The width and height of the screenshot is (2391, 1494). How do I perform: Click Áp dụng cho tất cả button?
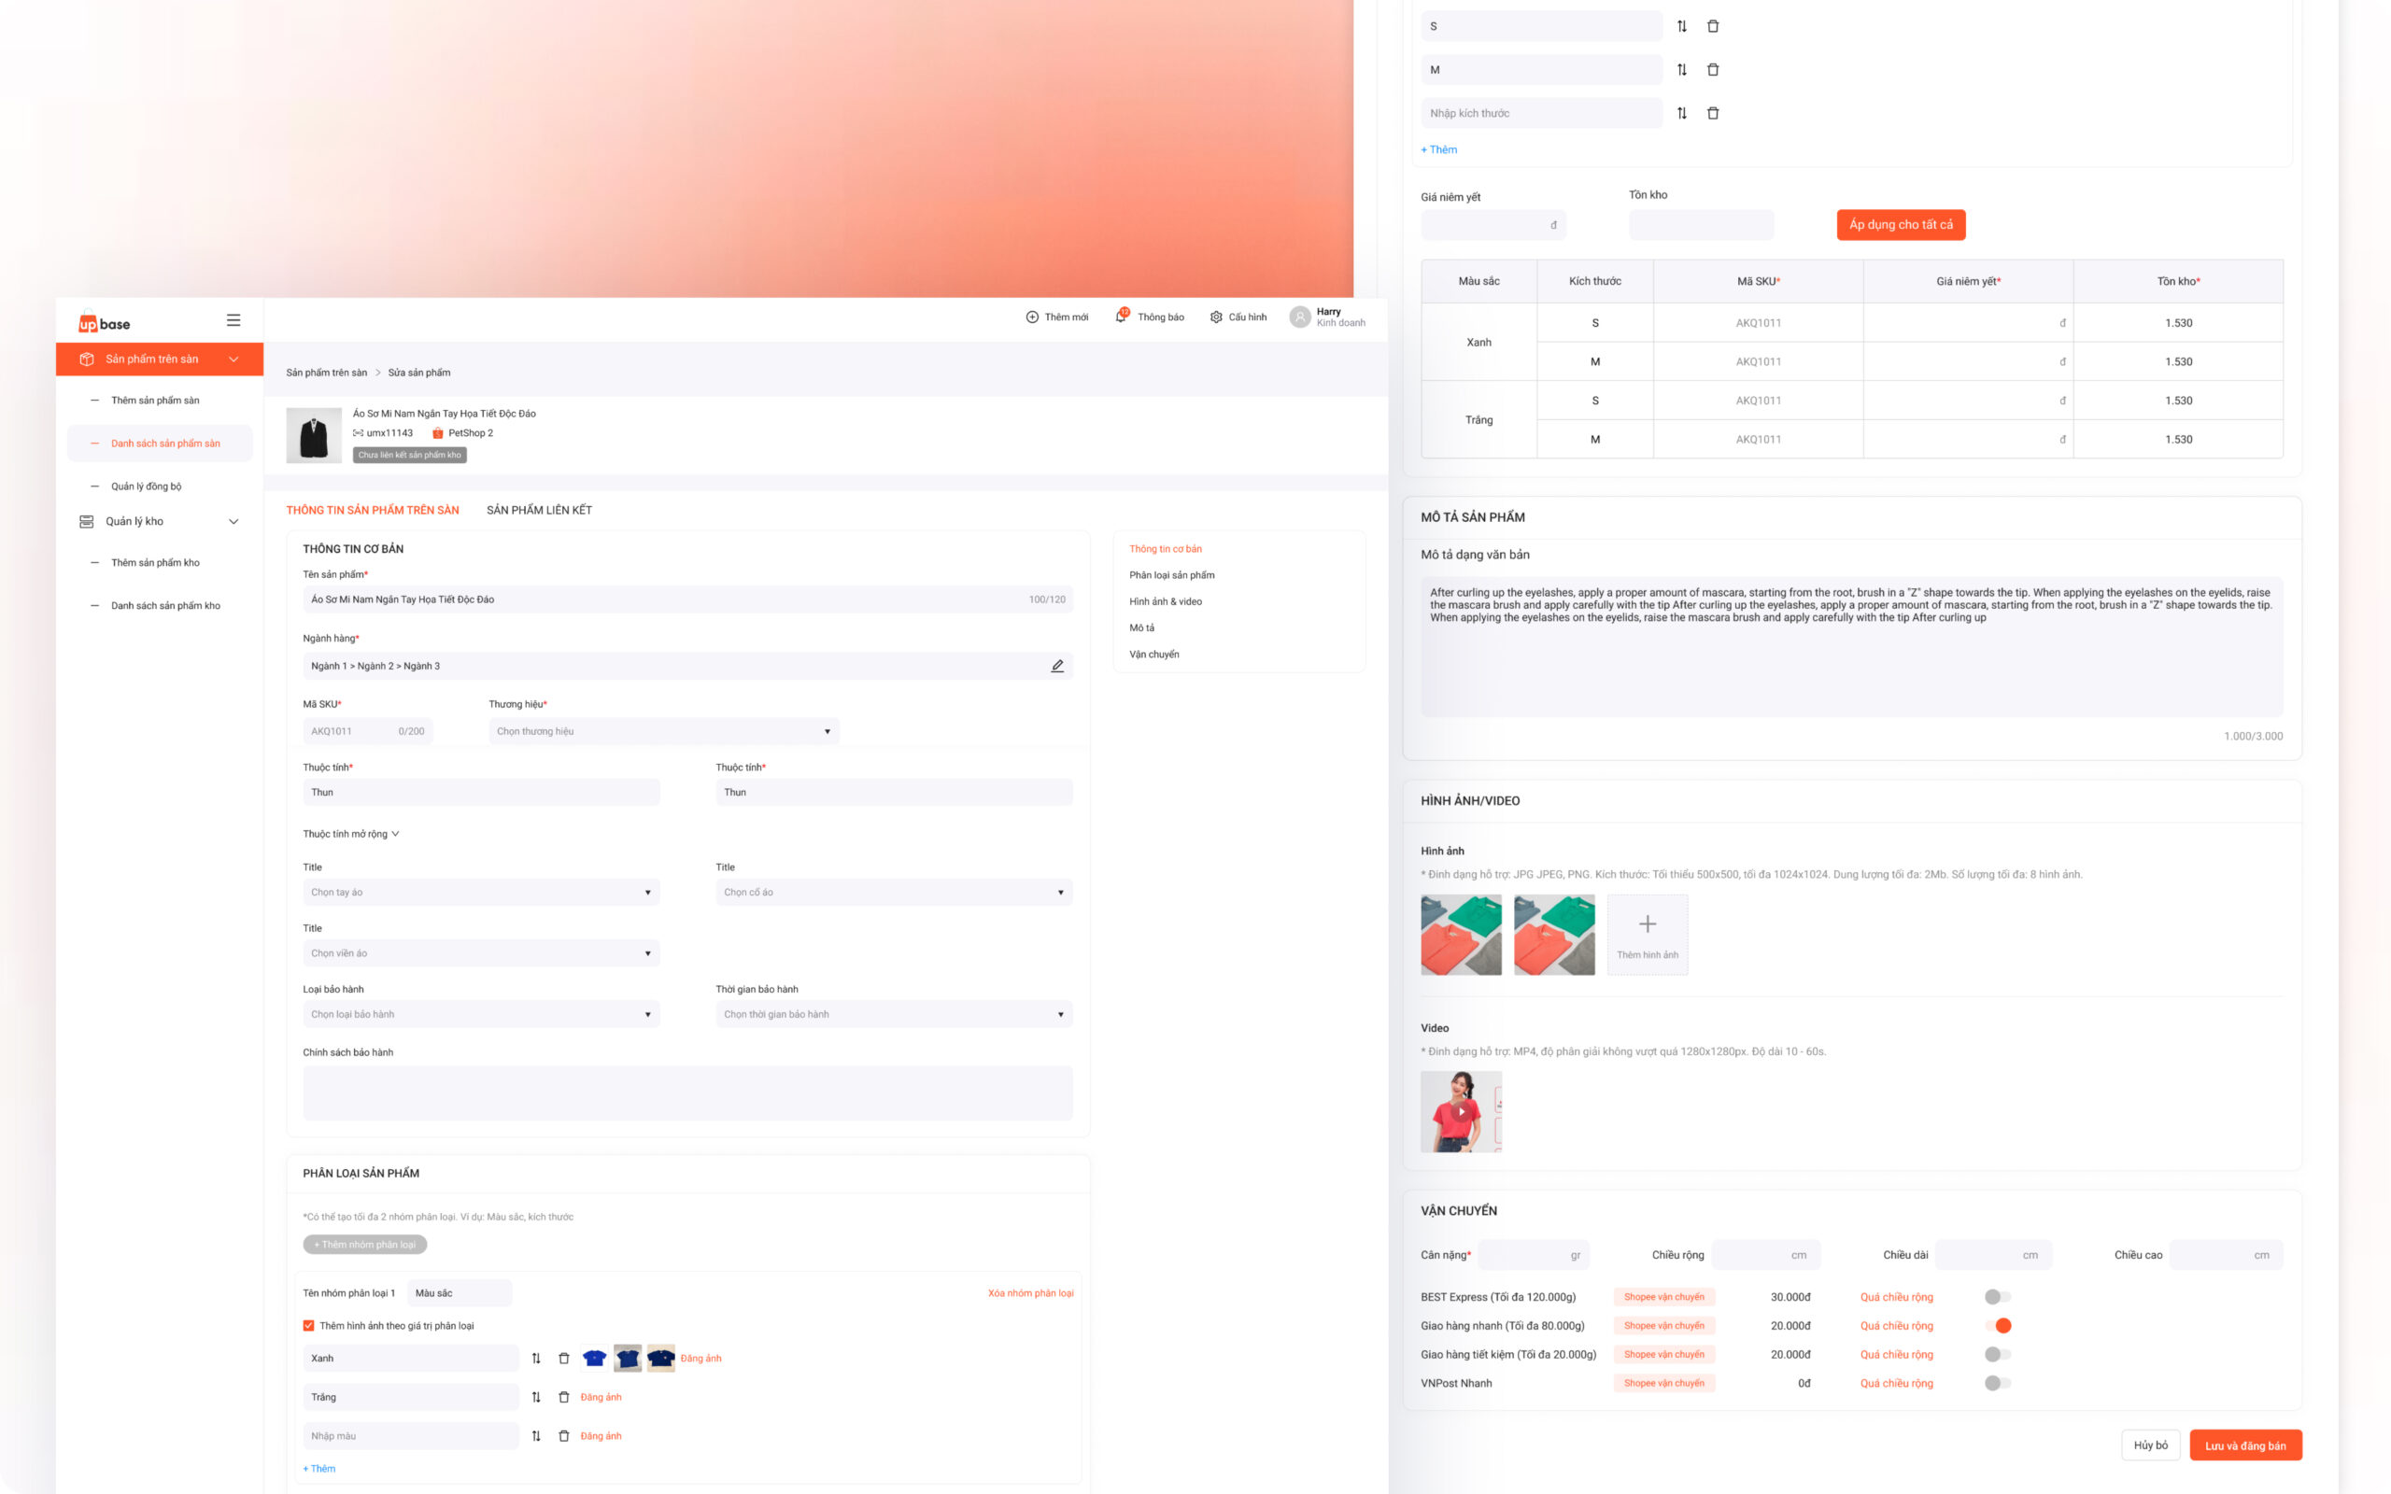click(x=1900, y=225)
